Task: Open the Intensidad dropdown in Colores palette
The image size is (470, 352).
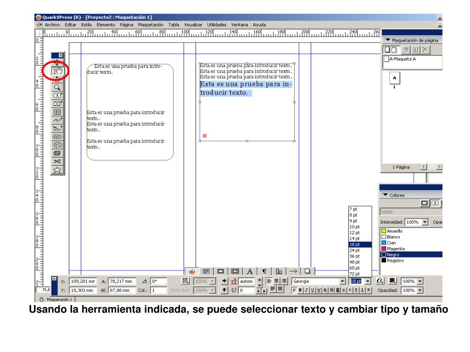Action: coord(425,222)
